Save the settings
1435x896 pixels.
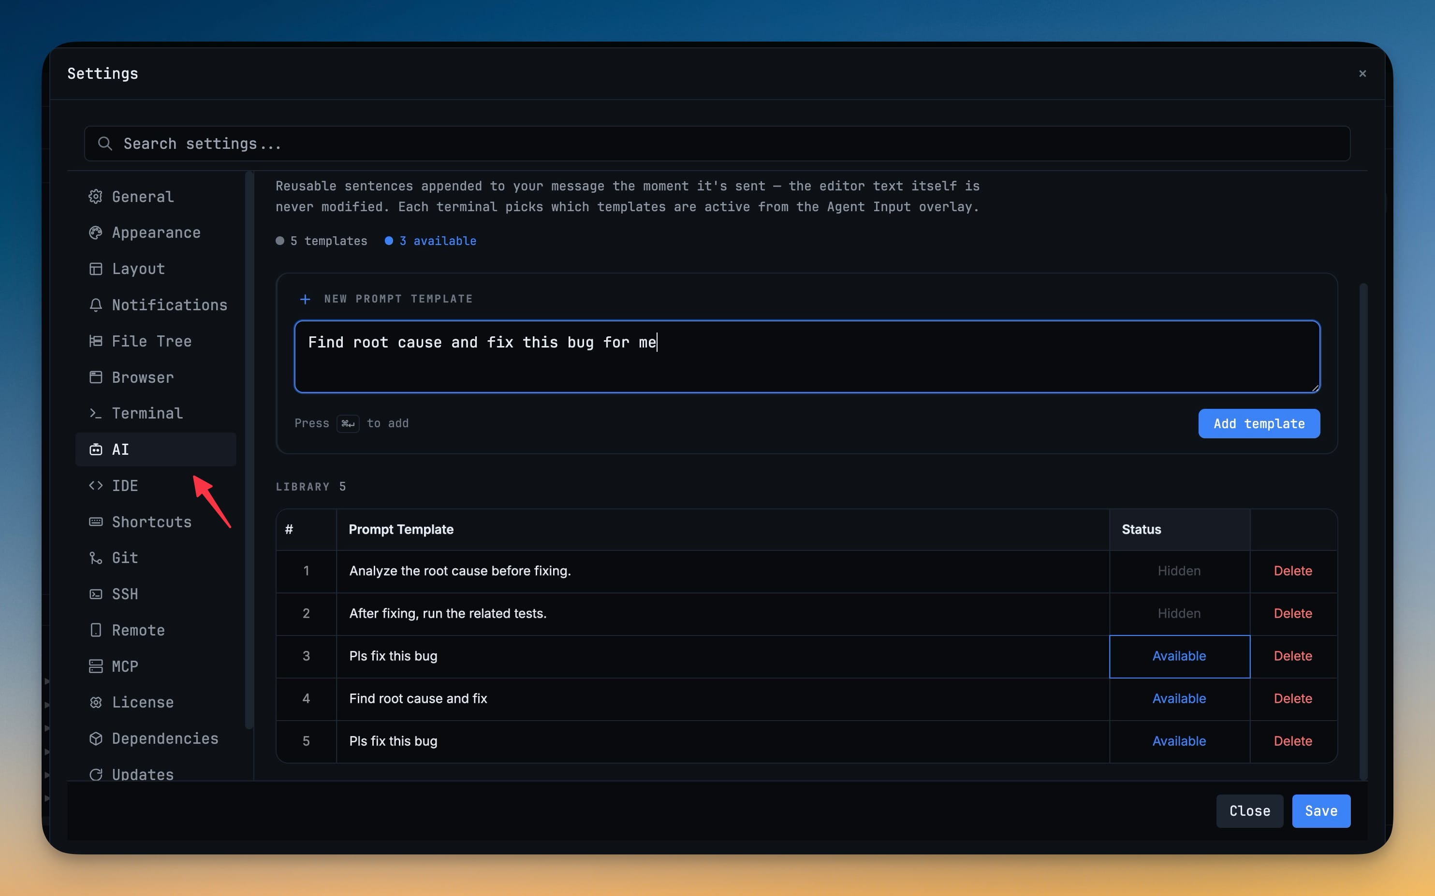click(x=1321, y=811)
